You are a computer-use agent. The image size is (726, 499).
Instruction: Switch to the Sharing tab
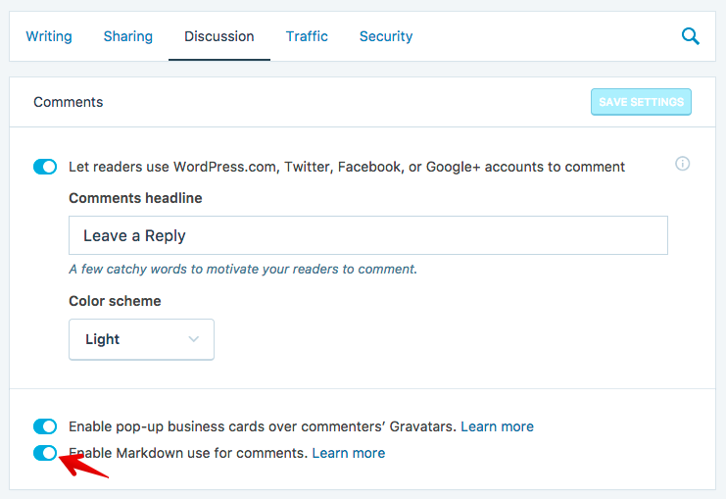point(127,36)
